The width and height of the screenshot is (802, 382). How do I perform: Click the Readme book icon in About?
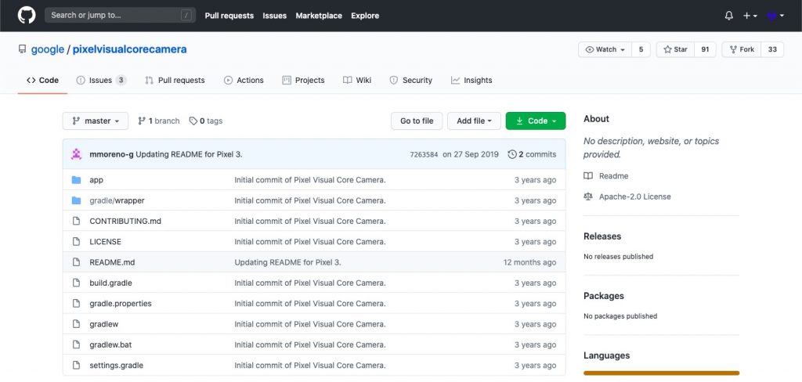pyautogui.click(x=588, y=176)
